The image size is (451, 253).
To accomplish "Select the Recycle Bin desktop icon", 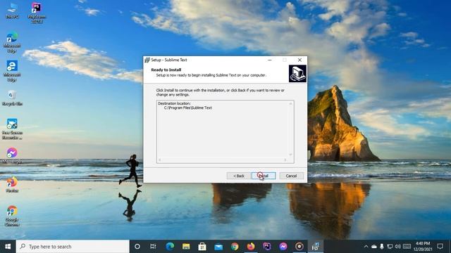I will (12, 98).
